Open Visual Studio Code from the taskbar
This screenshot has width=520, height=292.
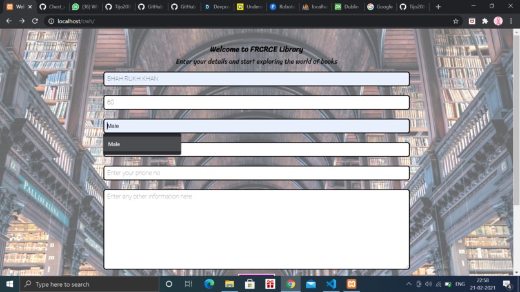pyautogui.click(x=331, y=284)
